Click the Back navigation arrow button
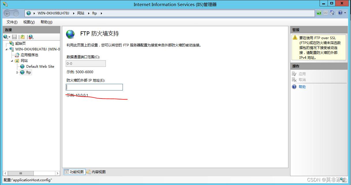 (7, 14)
